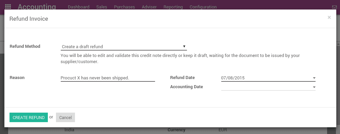This screenshot has width=340, height=134.
Task: Expand the Refund Method dropdown
Action: [x=124, y=46]
